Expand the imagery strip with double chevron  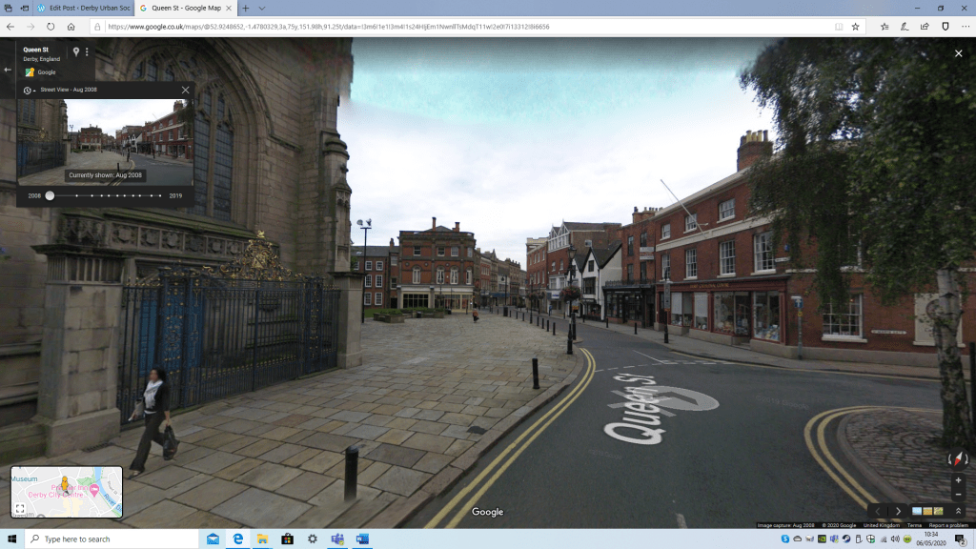click(958, 511)
